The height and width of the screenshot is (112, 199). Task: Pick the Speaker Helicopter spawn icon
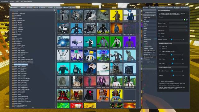[x=116, y=69]
